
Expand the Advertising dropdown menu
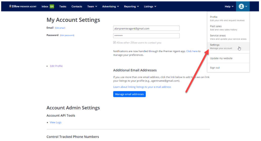point(111,7)
